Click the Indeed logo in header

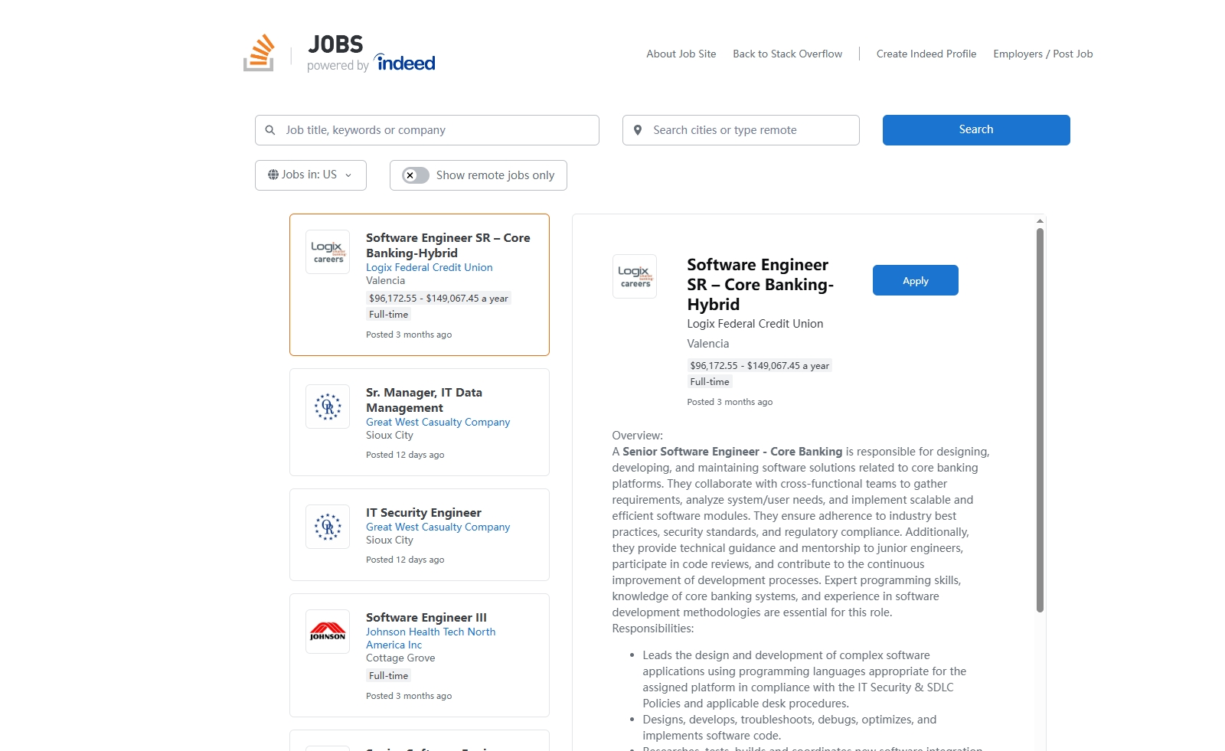tap(404, 63)
